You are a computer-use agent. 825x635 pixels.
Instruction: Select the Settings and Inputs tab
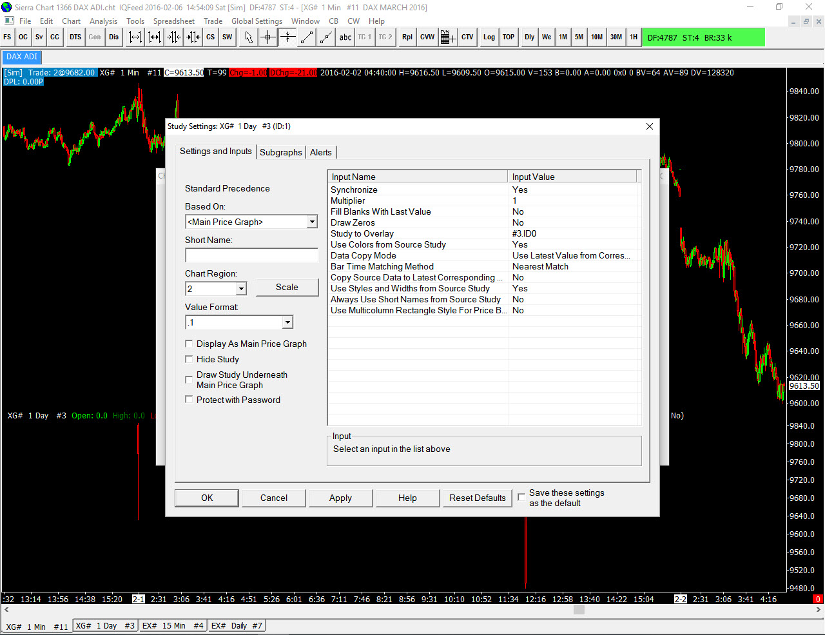click(216, 151)
